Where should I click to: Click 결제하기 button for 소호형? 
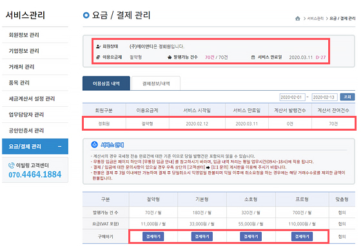(x=251, y=236)
